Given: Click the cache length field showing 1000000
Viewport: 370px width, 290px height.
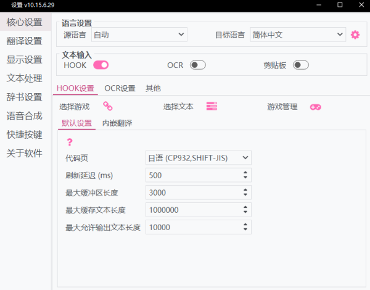Looking at the screenshot, I should click(x=198, y=210).
